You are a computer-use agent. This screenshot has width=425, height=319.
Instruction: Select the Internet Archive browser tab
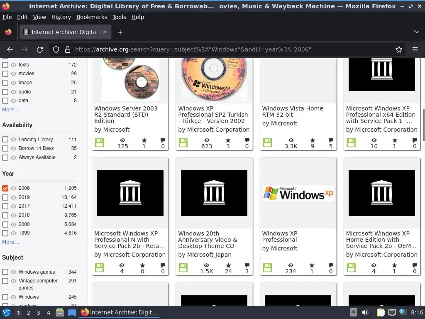click(x=65, y=32)
